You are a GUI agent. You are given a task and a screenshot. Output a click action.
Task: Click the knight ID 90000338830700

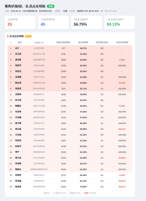coord(39,169)
